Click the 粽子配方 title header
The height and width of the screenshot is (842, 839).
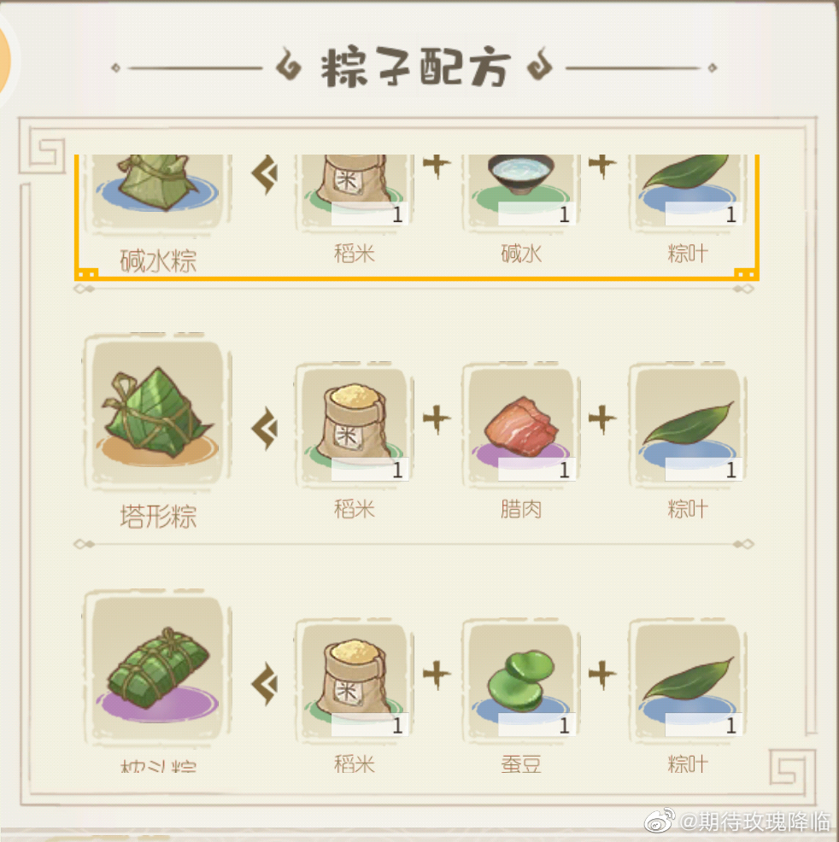(x=414, y=67)
